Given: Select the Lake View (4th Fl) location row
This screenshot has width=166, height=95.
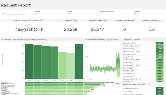Looking at the screenshot, I should point(143,43).
